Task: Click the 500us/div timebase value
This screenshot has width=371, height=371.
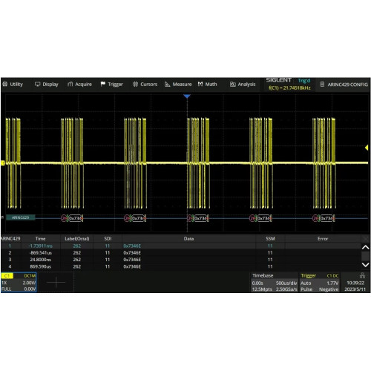Action: (286, 283)
